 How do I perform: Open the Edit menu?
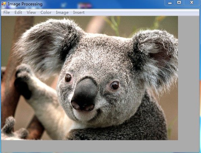coord(18,12)
